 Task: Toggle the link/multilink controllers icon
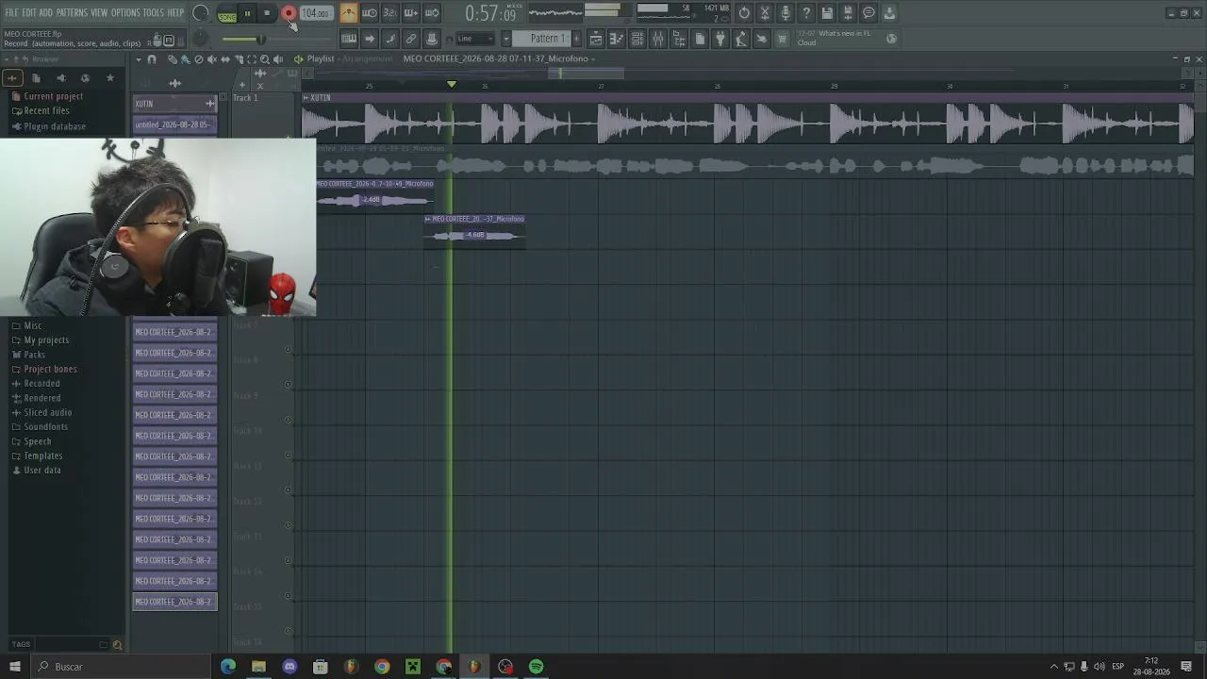(x=411, y=39)
